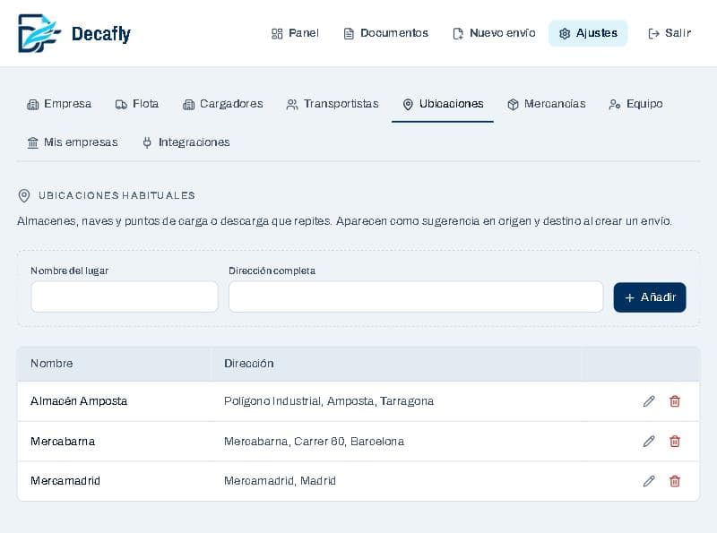
Task: Switch to the Equipo tab
Action: click(635, 104)
